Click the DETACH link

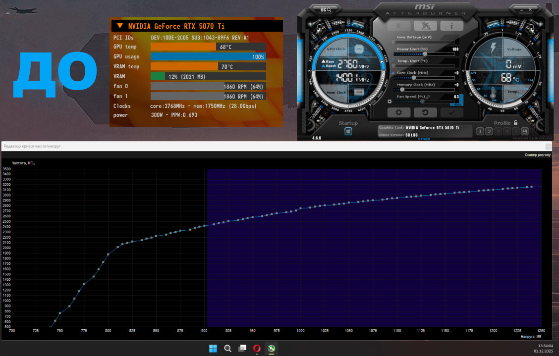424,139
